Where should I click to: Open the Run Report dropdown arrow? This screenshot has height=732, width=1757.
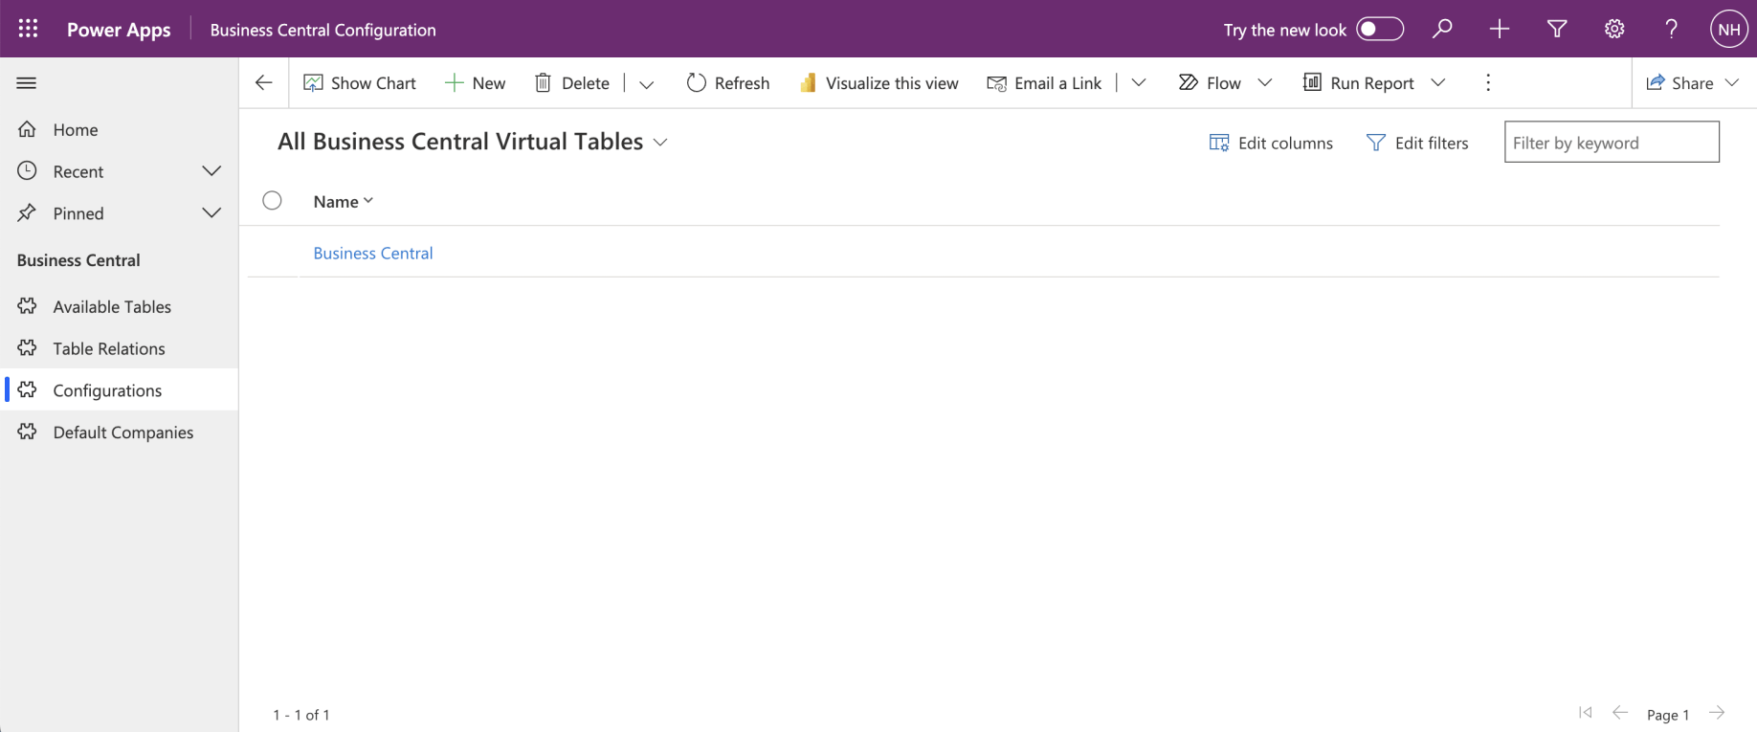tap(1438, 83)
